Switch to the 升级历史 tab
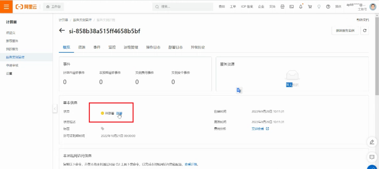This screenshot has height=169, width=379. pos(198,47)
